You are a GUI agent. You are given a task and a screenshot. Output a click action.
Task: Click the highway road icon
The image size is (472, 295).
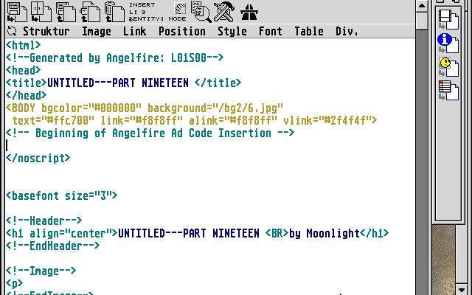[249, 12]
